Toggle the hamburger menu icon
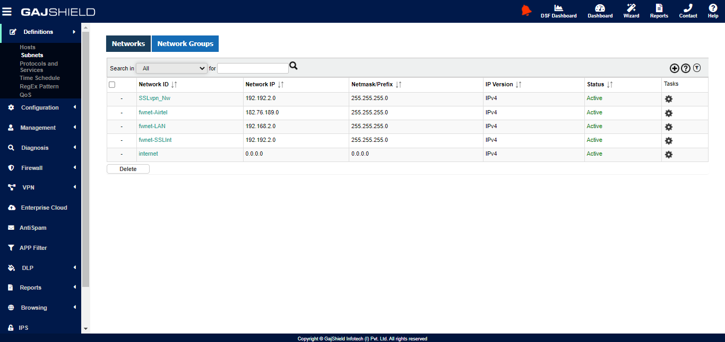The width and height of the screenshot is (725, 342). [7, 11]
